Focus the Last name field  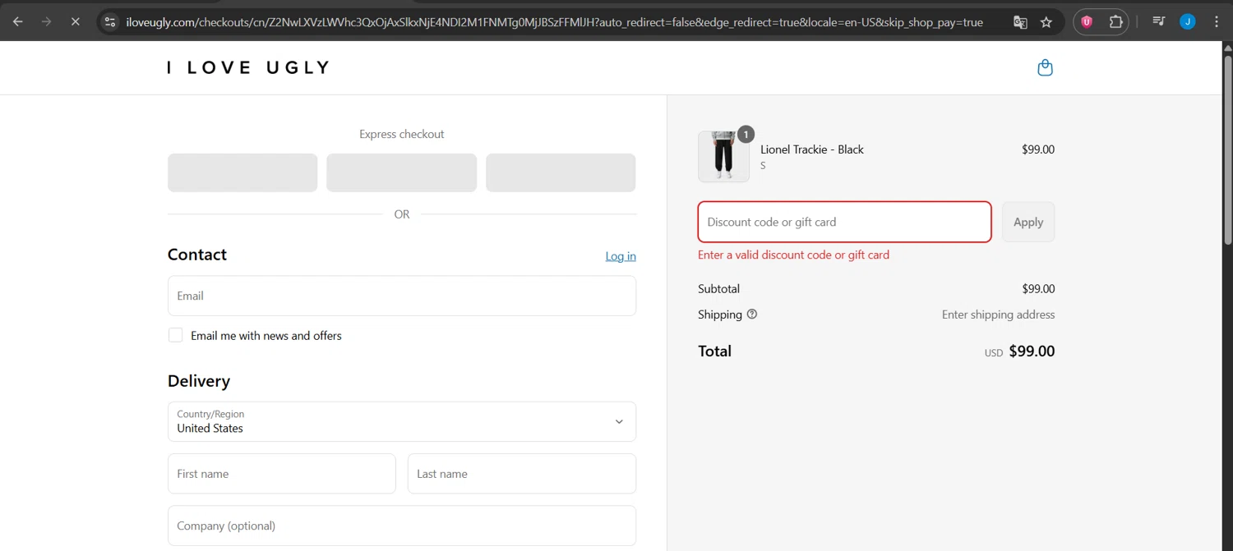(522, 474)
